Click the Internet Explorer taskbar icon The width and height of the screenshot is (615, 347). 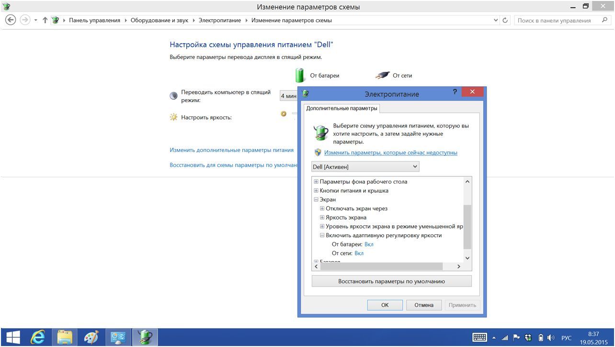tap(38, 337)
